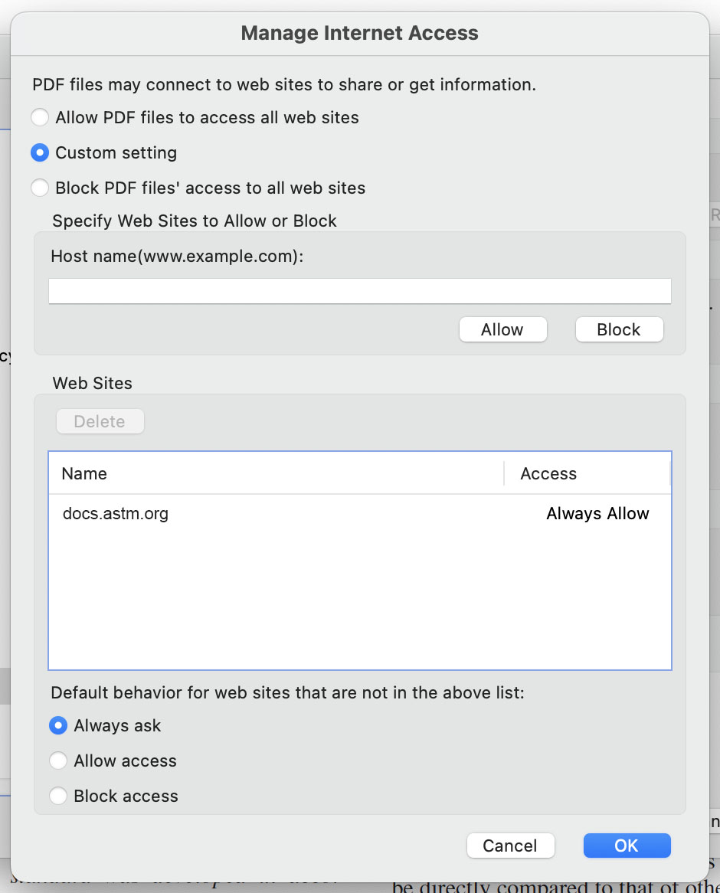This screenshot has width=720, height=893.
Task: Click the 'Specify Web Sites to Allow or Block' heading
Action: [x=195, y=221]
